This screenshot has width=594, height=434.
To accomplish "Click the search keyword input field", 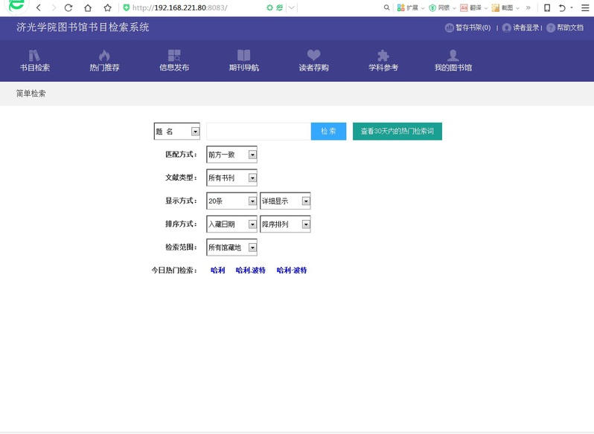I will (258, 131).
